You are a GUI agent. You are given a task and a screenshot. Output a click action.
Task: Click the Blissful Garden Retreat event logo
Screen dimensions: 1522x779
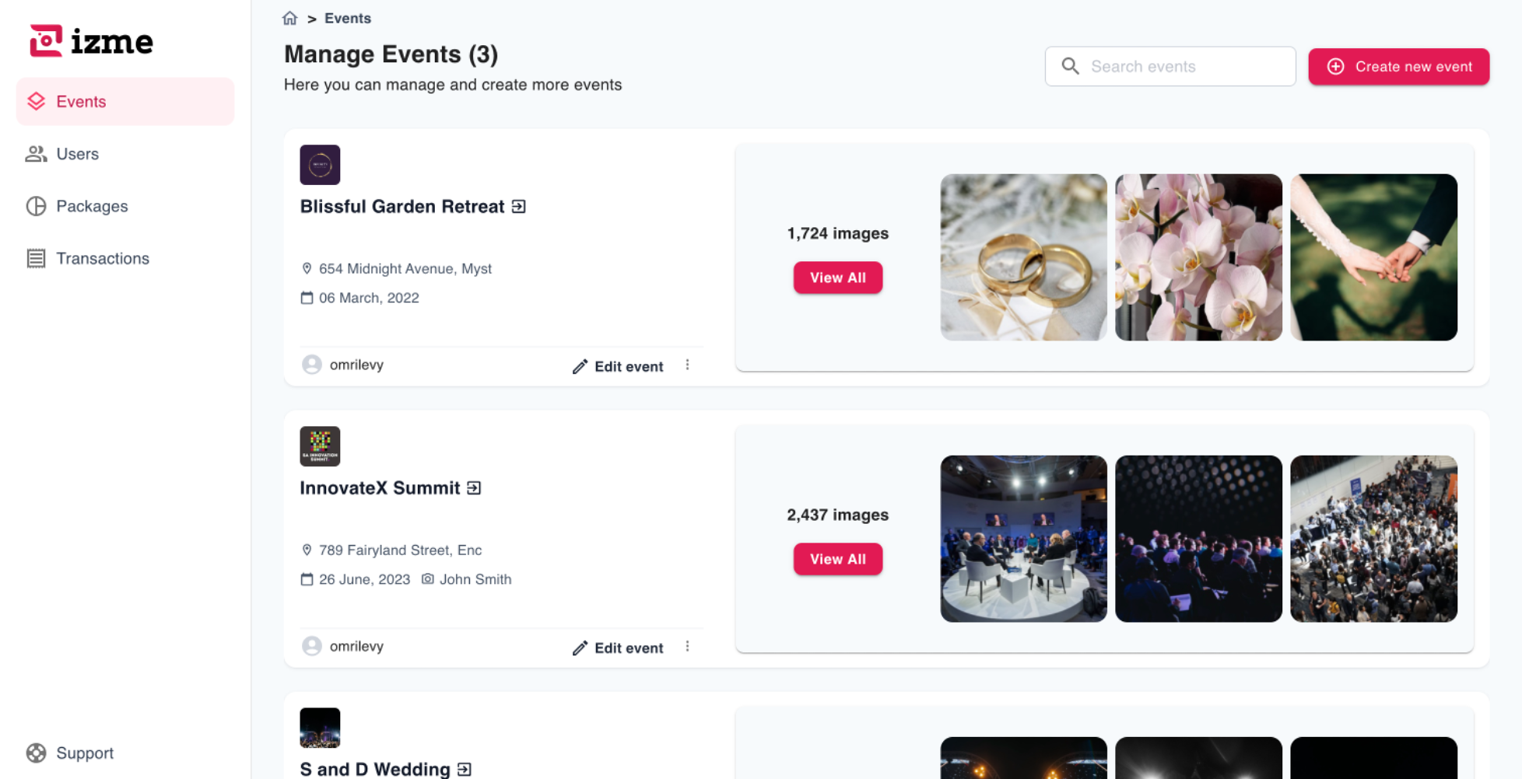point(320,165)
